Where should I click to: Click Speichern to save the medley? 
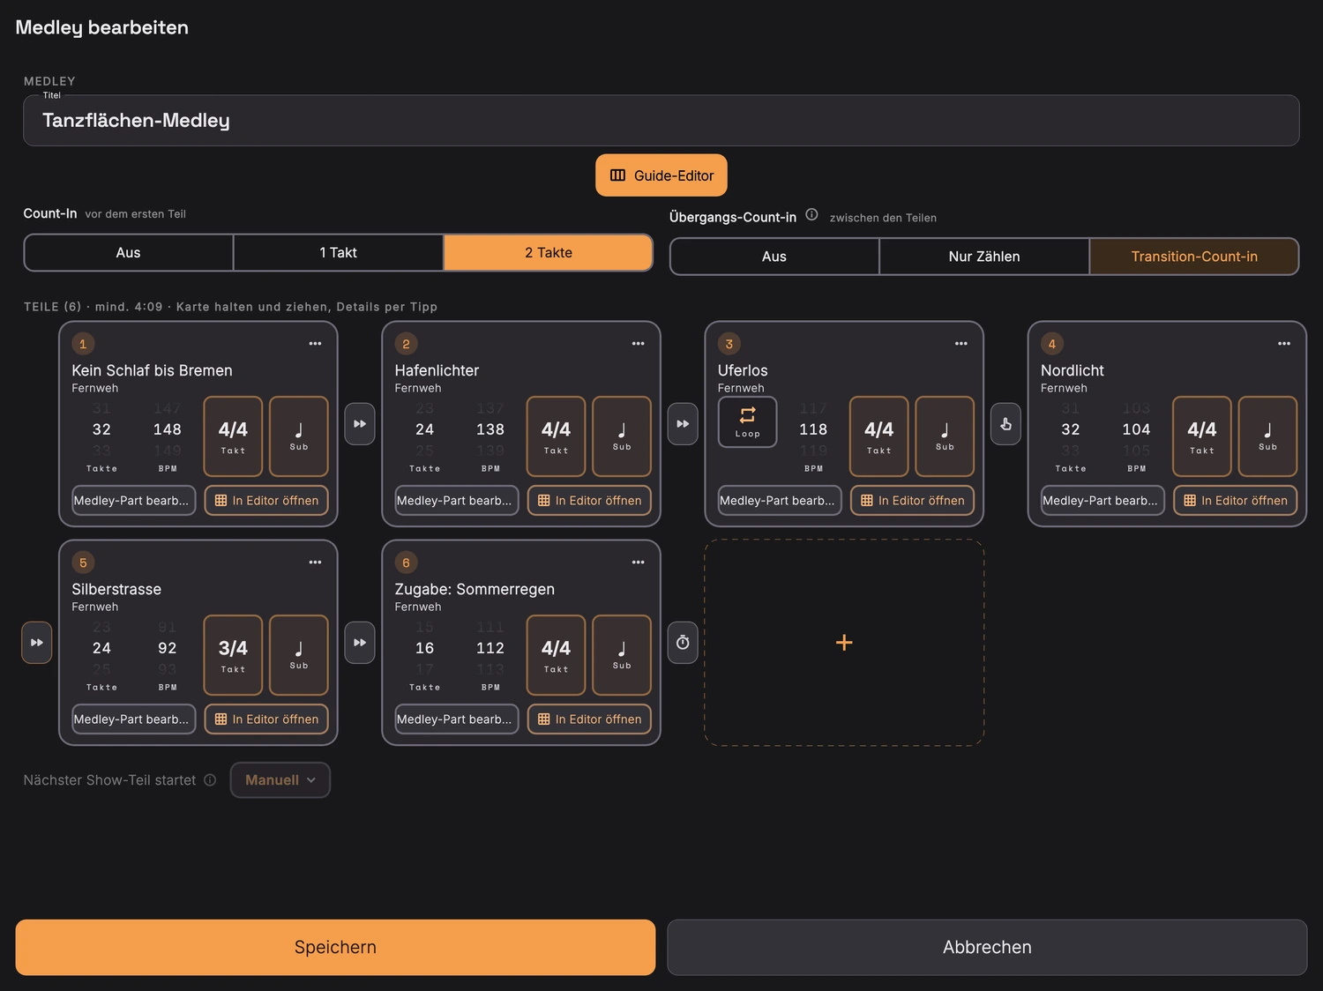point(335,947)
